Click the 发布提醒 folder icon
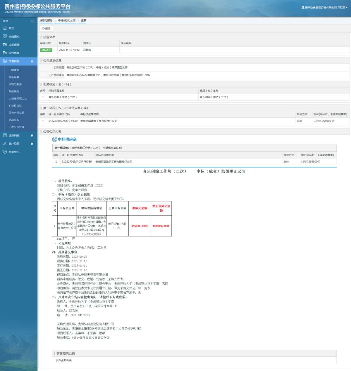Image resolution: width=351 pixels, height=371 pixels. (x=5, y=53)
